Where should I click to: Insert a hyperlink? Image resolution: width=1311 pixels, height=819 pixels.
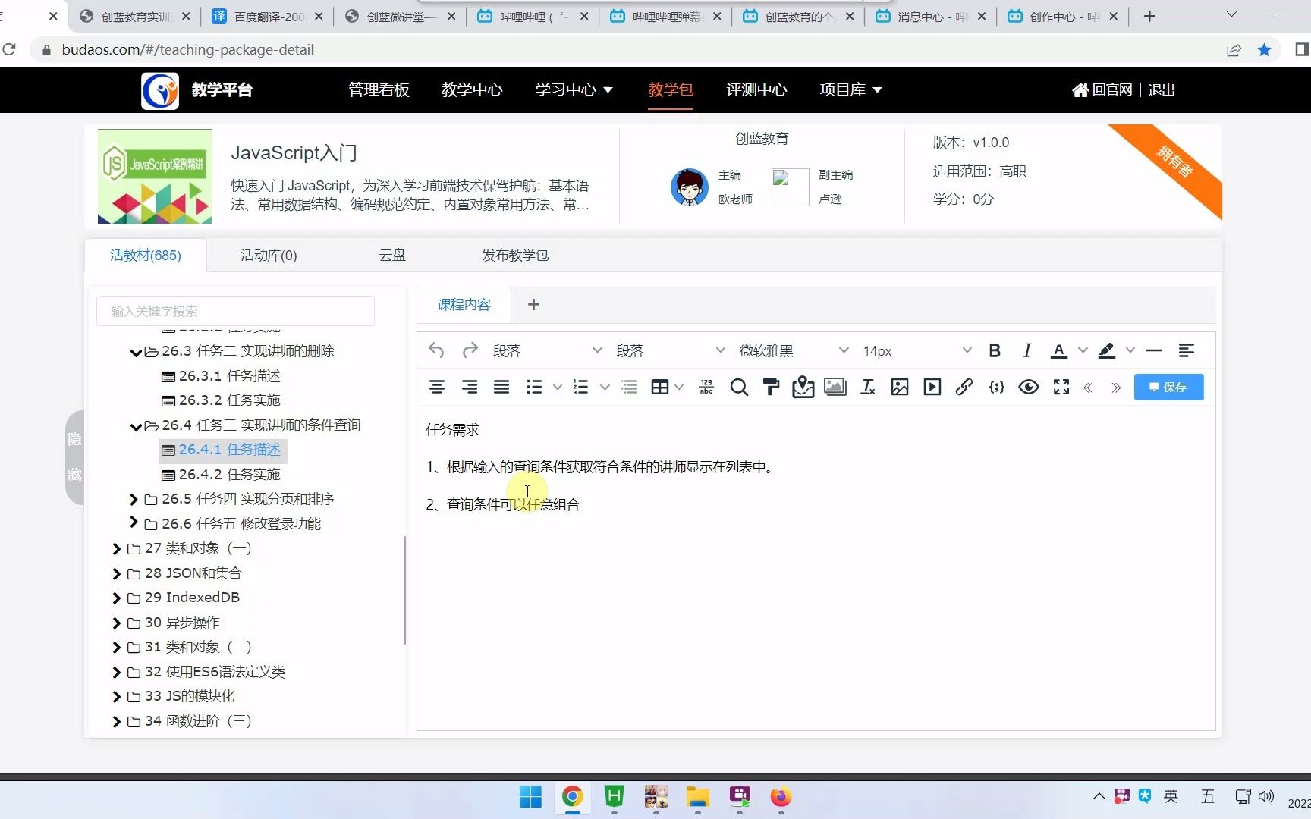point(964,387)
